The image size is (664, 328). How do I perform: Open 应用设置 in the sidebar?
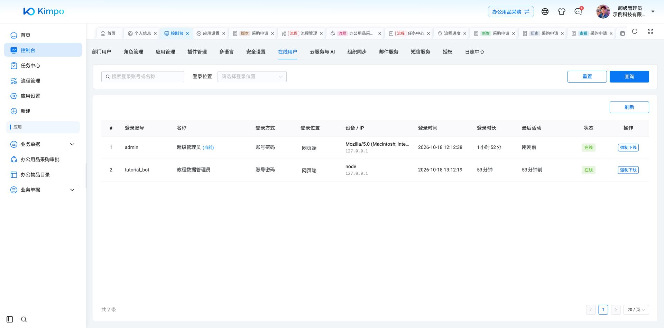tap(43, 96)
